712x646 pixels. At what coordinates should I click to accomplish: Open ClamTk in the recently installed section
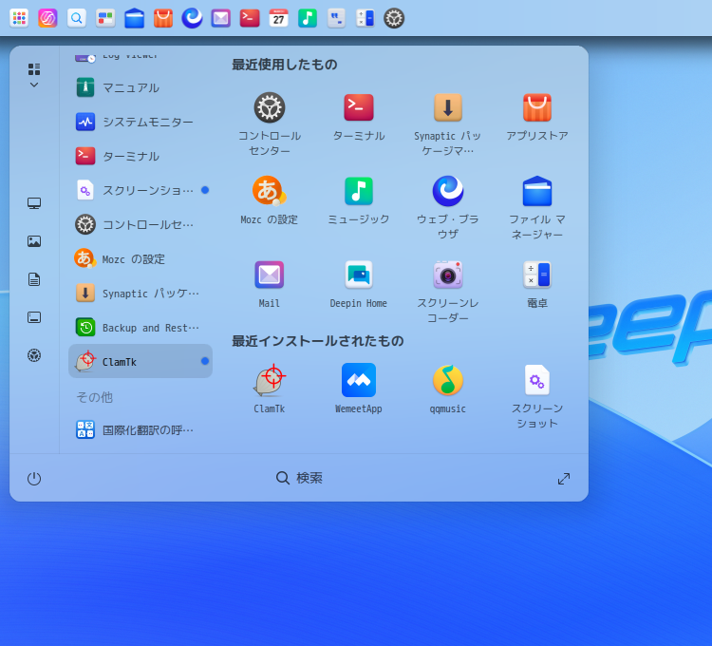(x=270, y=381)
